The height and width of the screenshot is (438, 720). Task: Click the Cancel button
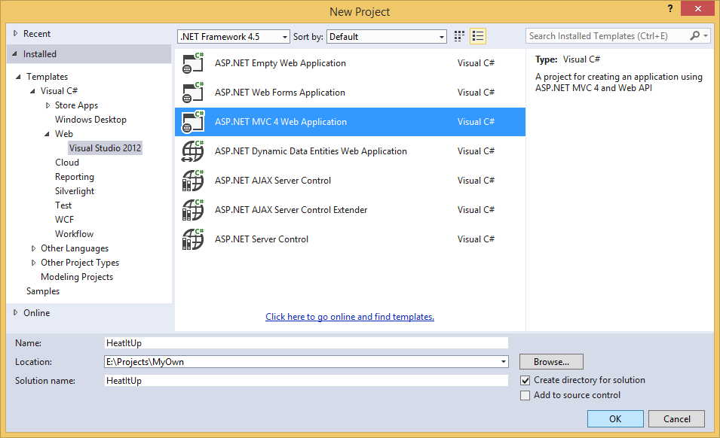pos(676,418)
